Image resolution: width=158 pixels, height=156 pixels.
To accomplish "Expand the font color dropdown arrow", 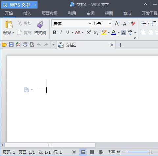I will [x=118, y=33].
